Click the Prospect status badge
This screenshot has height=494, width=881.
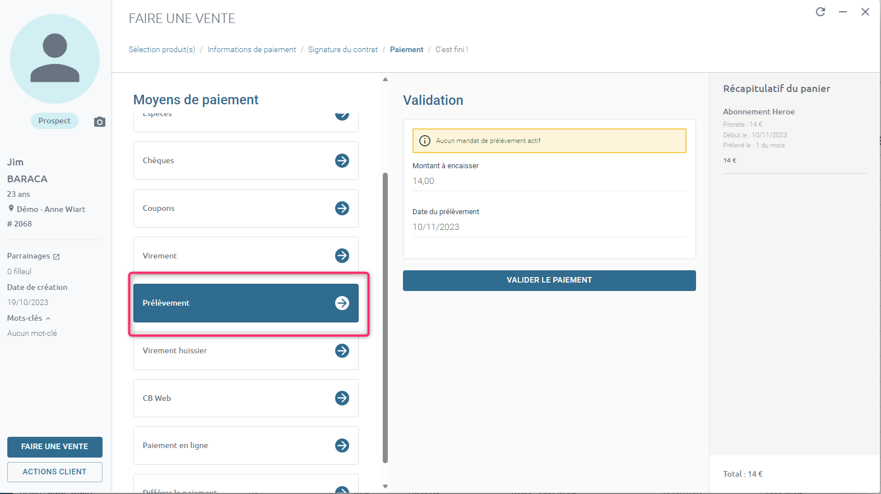pos(54,121)
